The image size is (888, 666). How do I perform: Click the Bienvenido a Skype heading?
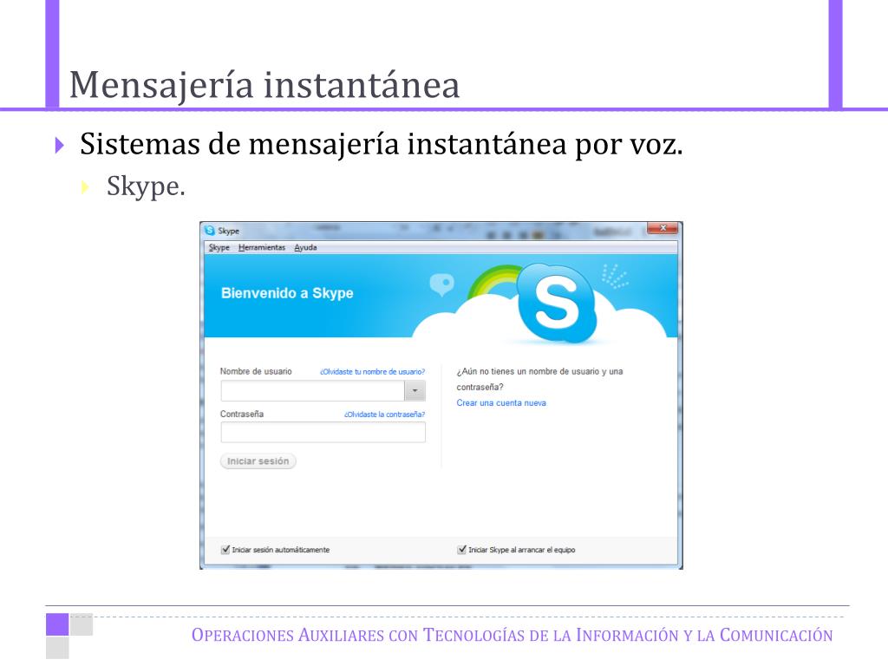[x=287, y=293]
